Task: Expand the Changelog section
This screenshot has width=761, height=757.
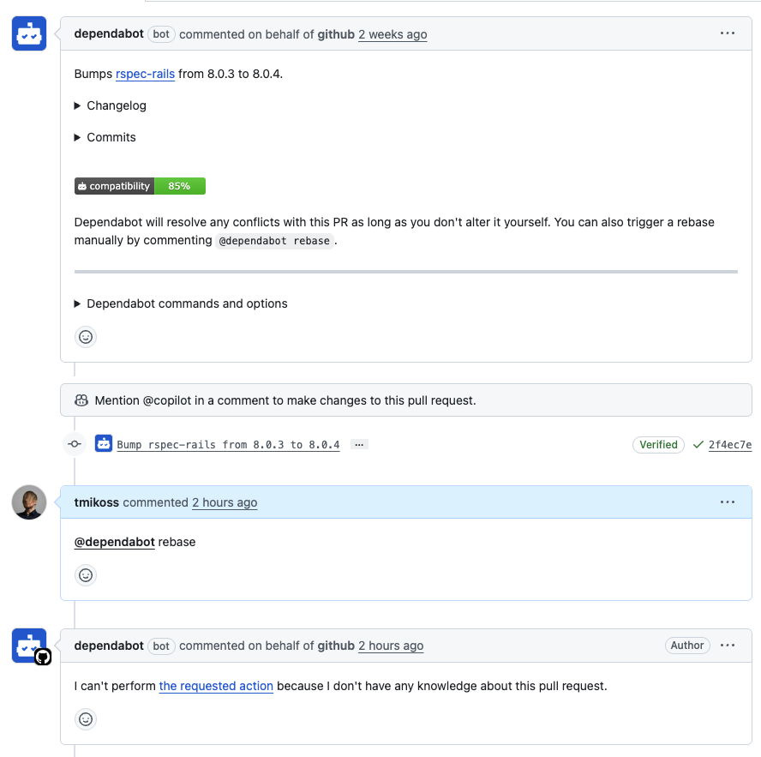Action: (x=111, y=105)
